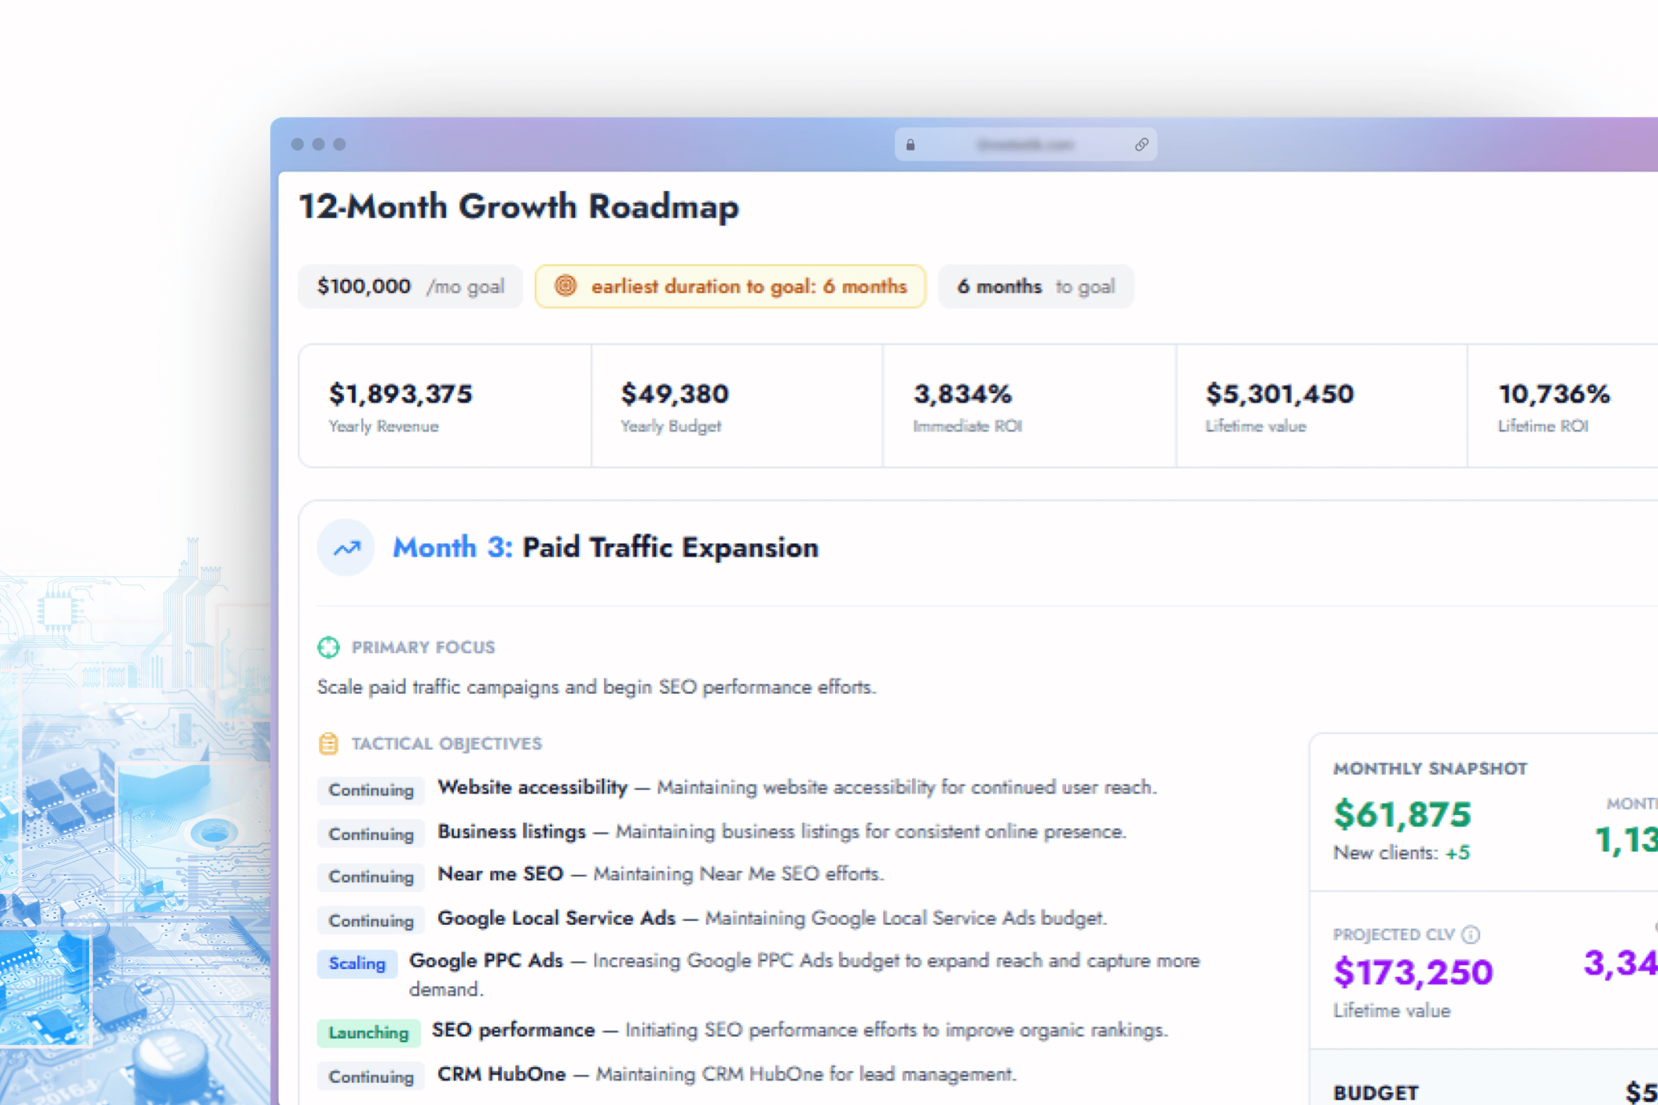Screen dimensions: 1658x1105
Task: Click the "BUDGET" label in the snapshot panel
Action: click(1376, 1093)
